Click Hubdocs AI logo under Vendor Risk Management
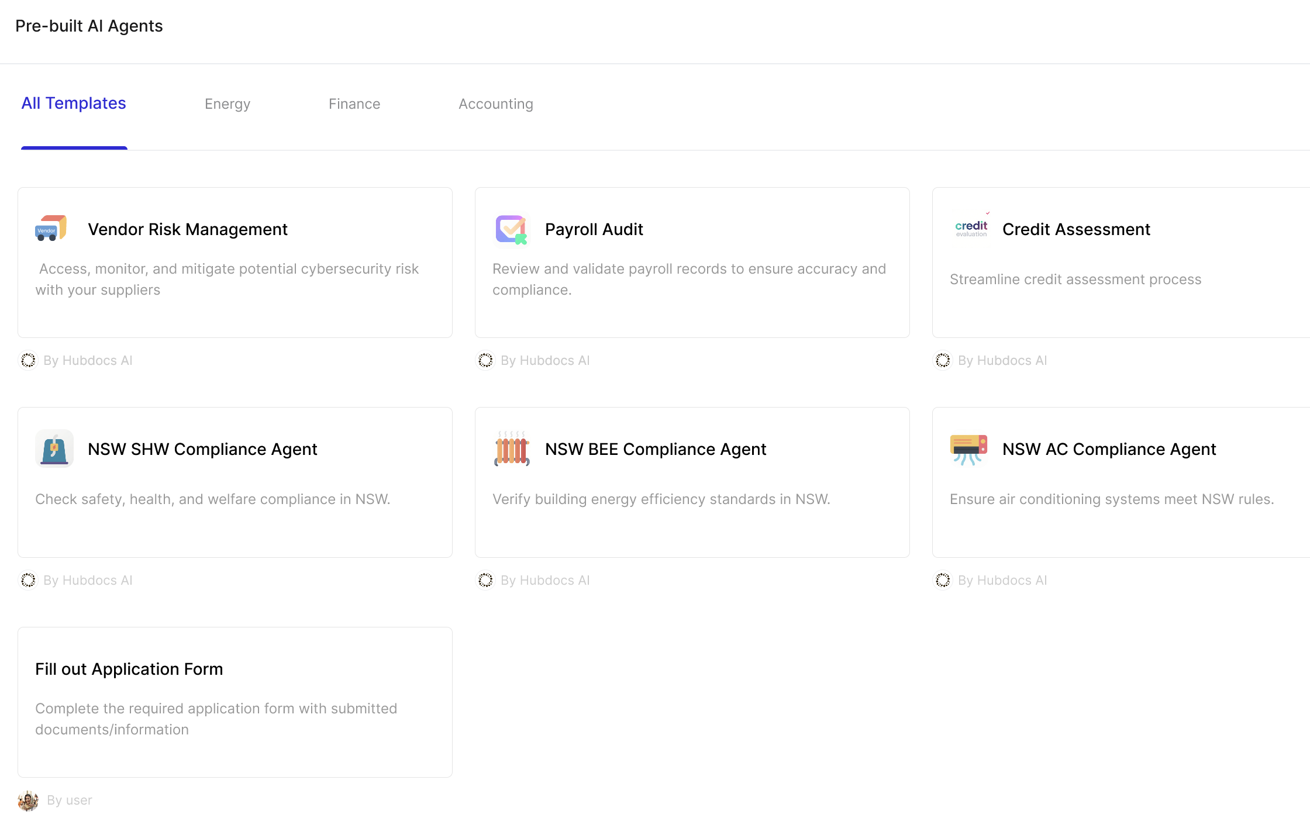The width and height of the screenshot is (1310, 835). [28, 361]
